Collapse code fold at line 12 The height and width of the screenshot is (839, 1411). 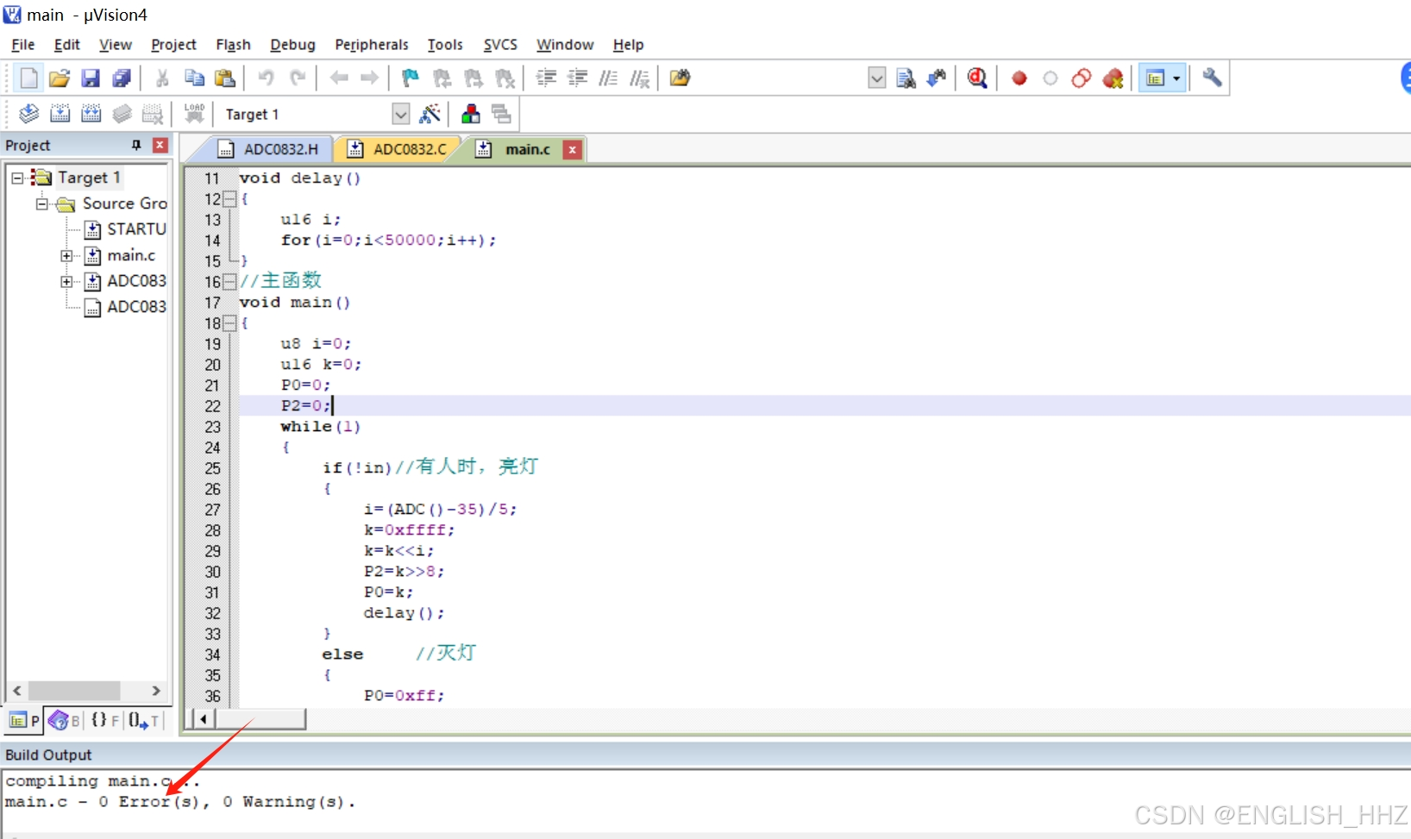pyautogui.click(x=229, y=199)
